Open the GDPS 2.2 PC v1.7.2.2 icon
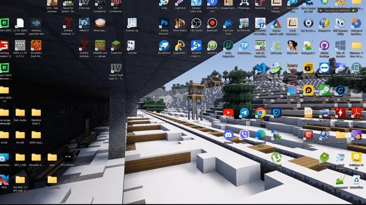Screen dimensions: 366x205 coord(20,46)
